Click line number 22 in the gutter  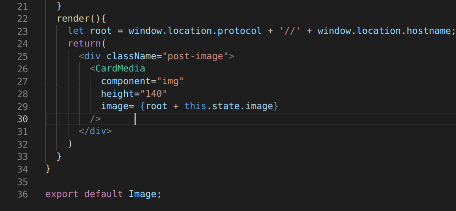pyautogui.click(x=22, y=19)
